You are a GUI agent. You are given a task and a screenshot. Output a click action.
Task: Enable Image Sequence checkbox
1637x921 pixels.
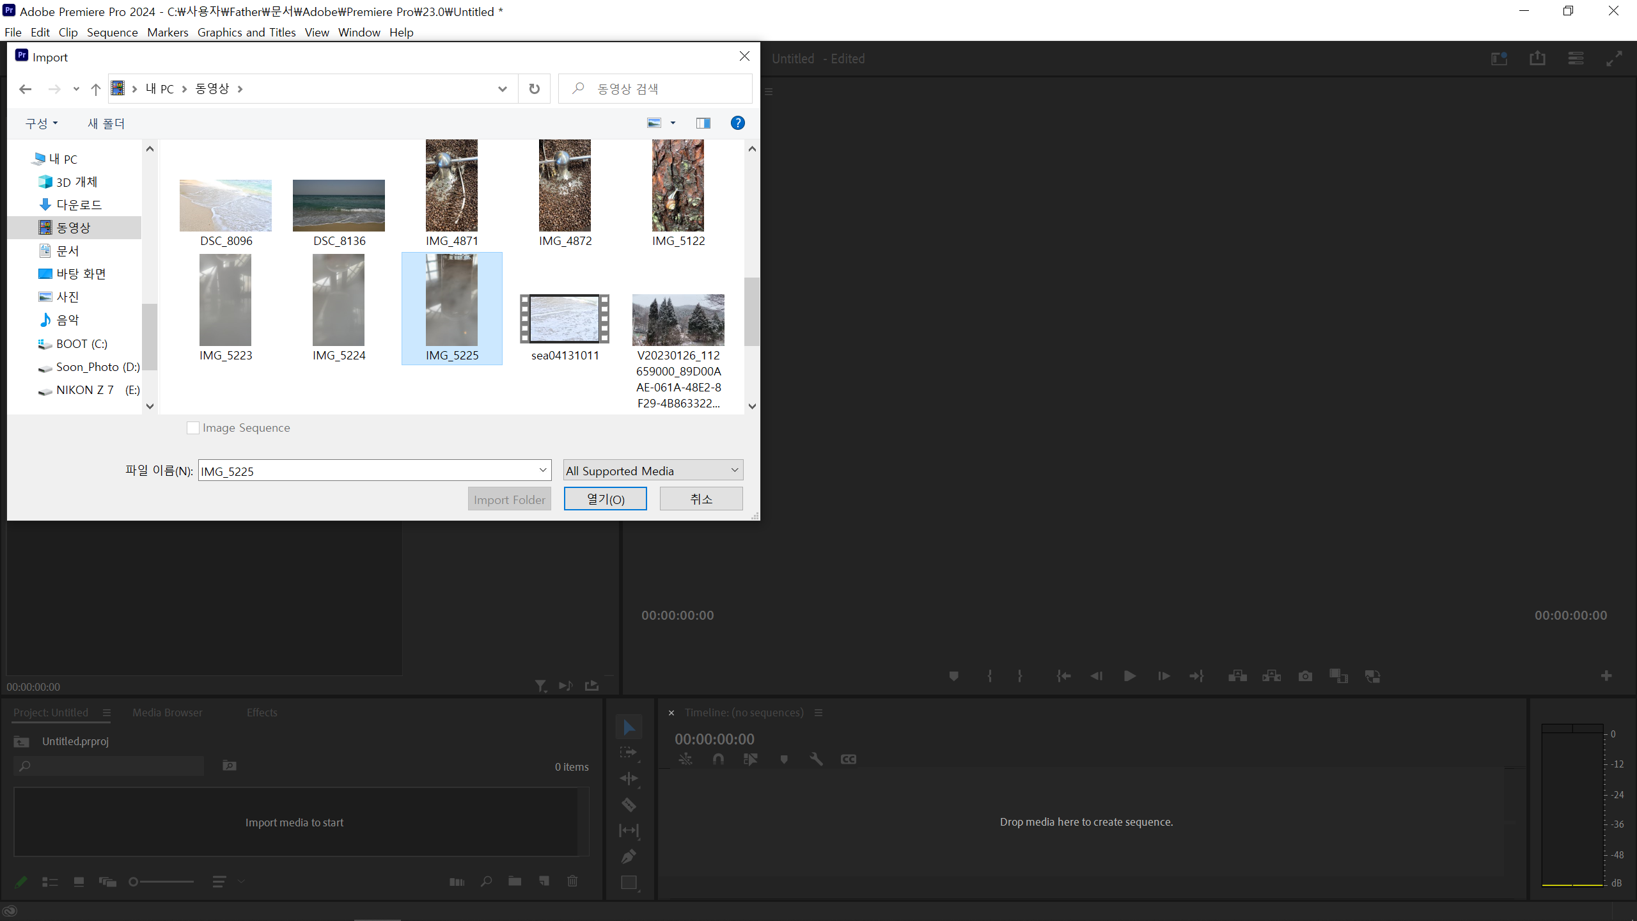(x=192, y=427)
